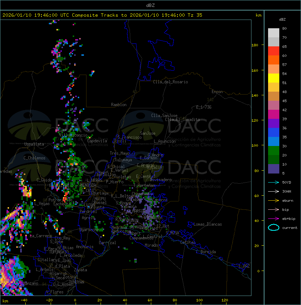Select the bright green 20-30 dBZ swatch
Viewport: 301px width, 305px height.
click(274, 151)
